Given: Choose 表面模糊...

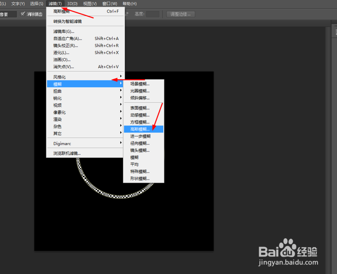Looking at the screenshot, I should pyautogui.click(x=144, y=108).
